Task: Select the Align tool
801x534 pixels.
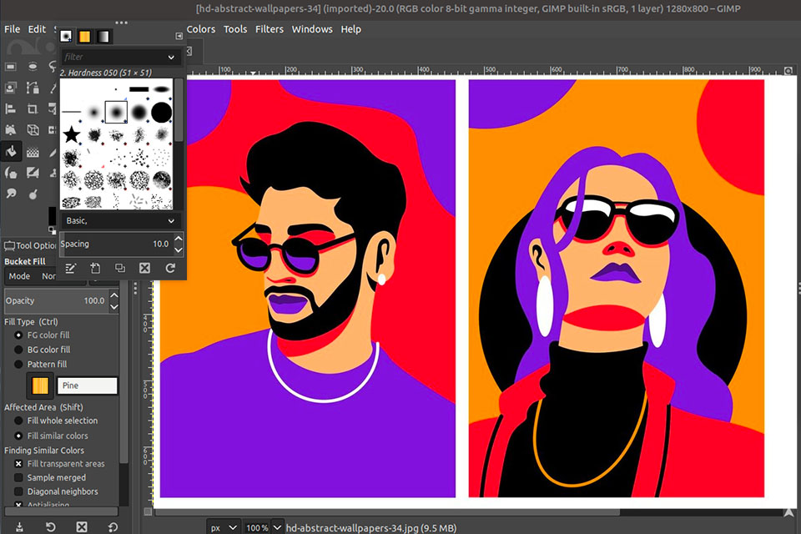Action: [11, 108]
